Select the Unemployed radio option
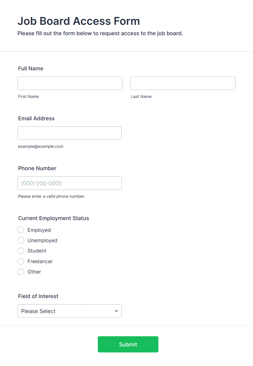The image size is (253, 366). click(x=21, y=240)
